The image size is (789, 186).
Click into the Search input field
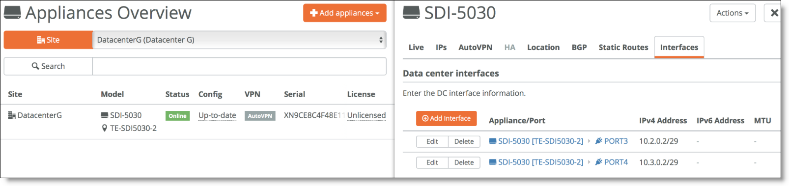point(239,66)
